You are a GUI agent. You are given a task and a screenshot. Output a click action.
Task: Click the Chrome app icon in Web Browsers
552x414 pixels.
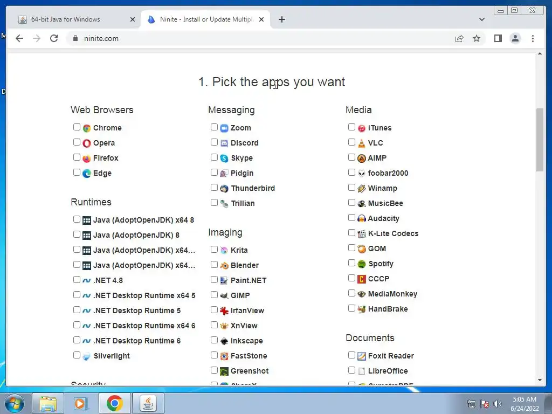click(x=87, y=128)
